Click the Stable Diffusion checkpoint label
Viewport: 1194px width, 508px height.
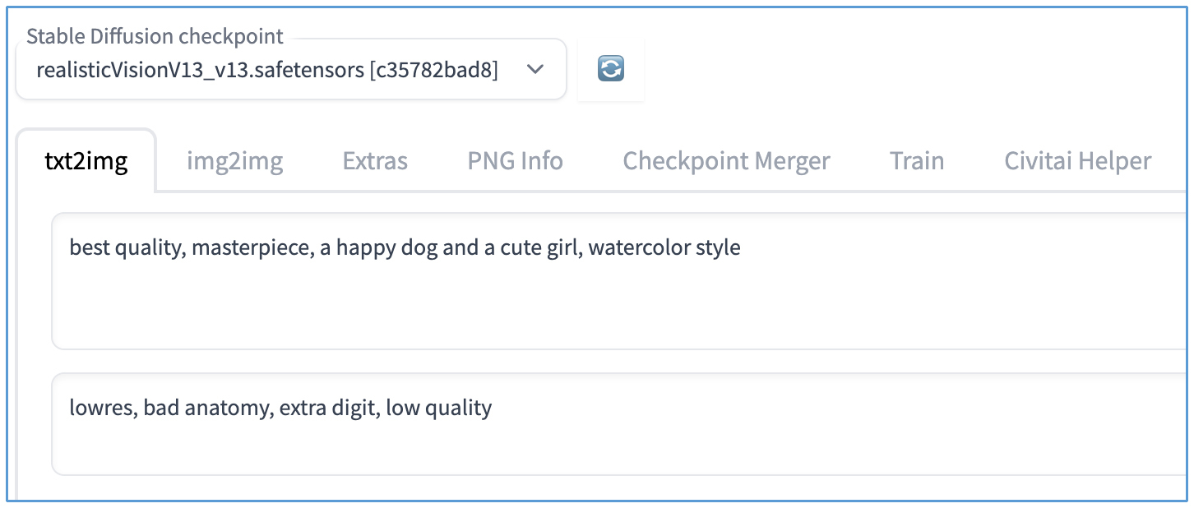tap(155, 37)
